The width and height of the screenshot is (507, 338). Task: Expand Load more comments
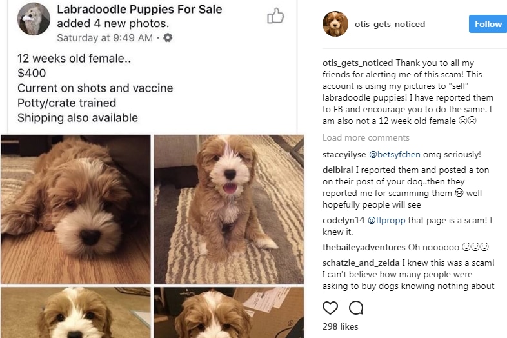[x=366, y=138]
